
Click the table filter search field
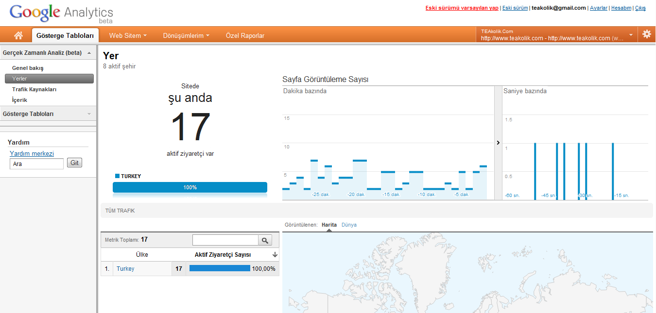[225, 240]
